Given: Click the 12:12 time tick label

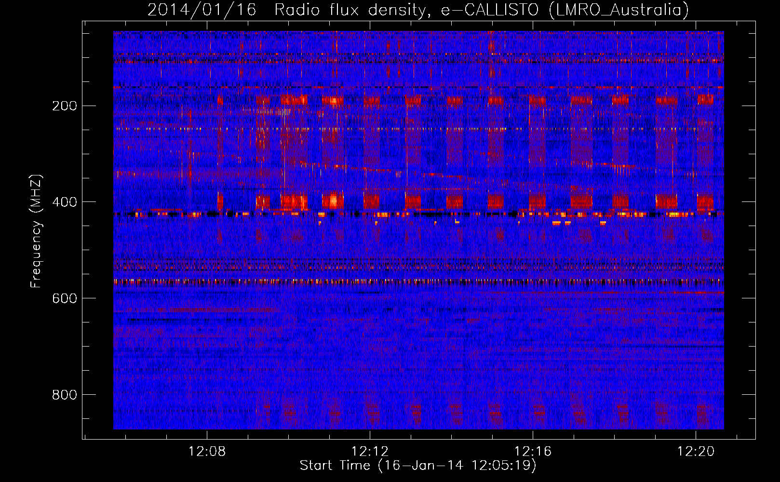Looking at the screenshot, I should 370,452.
